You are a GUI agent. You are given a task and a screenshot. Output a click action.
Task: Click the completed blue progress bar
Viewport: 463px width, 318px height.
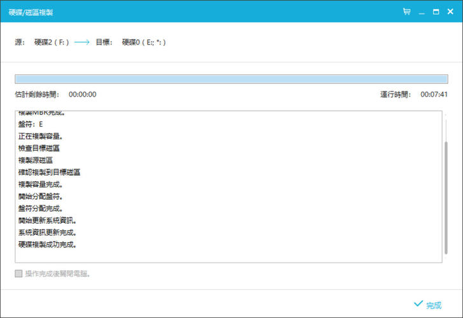pos(231,79)
